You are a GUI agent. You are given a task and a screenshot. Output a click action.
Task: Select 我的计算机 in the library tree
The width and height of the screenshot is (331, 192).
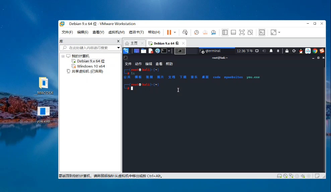pos(80,56)
